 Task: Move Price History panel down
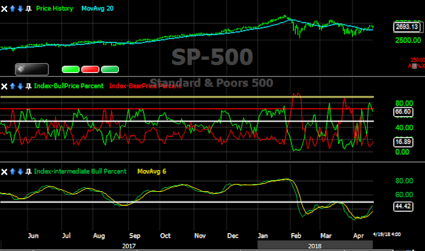click(x=21, y=9)
